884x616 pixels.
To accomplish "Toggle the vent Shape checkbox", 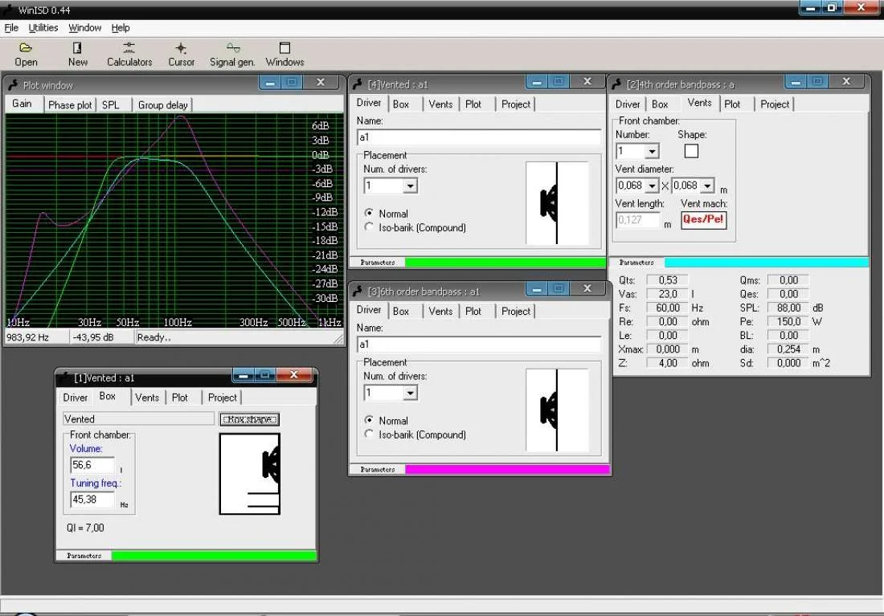I will [691, 151].
